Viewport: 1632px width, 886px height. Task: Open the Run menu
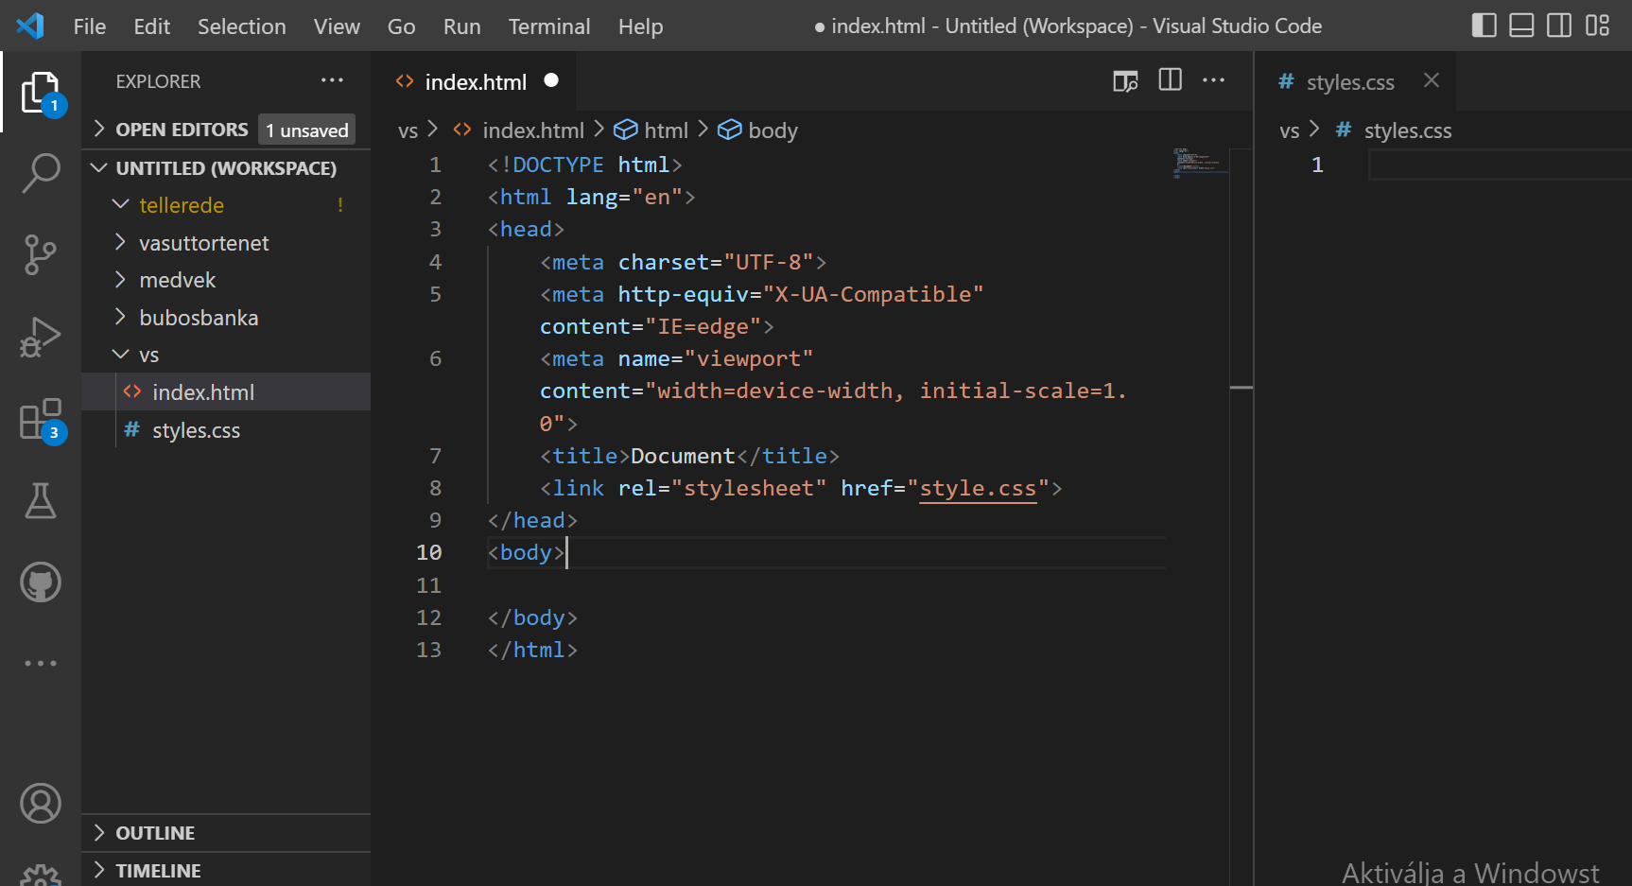click(x=462, y=26)
